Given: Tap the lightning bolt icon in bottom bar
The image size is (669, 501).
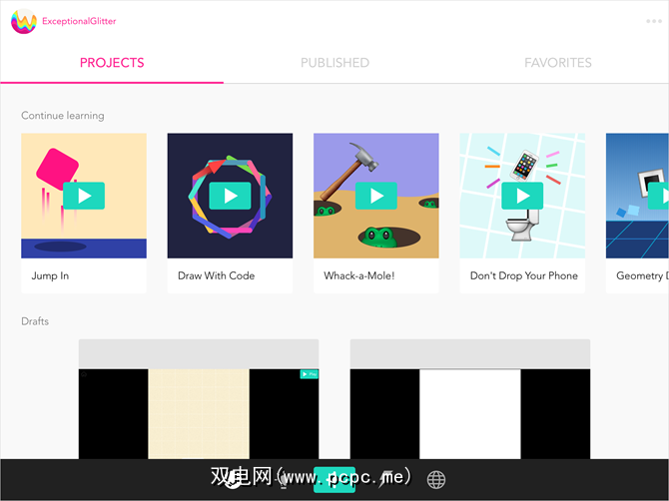Looking at the screenshot, I should click(386, 480).
